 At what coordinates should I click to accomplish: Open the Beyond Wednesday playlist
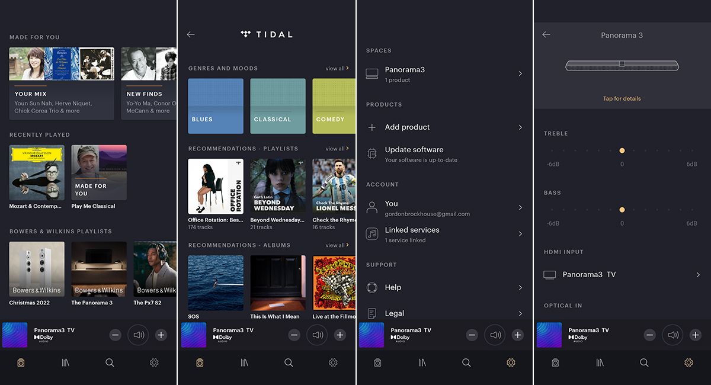coord(278,187)
